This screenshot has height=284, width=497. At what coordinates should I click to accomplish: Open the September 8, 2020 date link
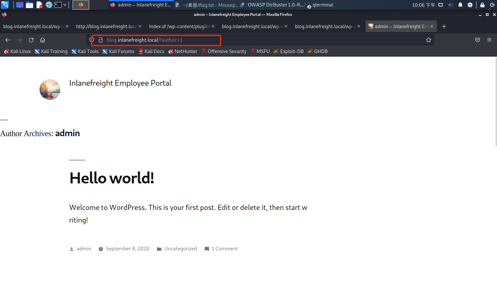(128, 249)
